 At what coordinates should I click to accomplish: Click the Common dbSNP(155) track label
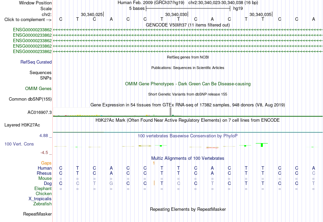(x=30, y=99)
